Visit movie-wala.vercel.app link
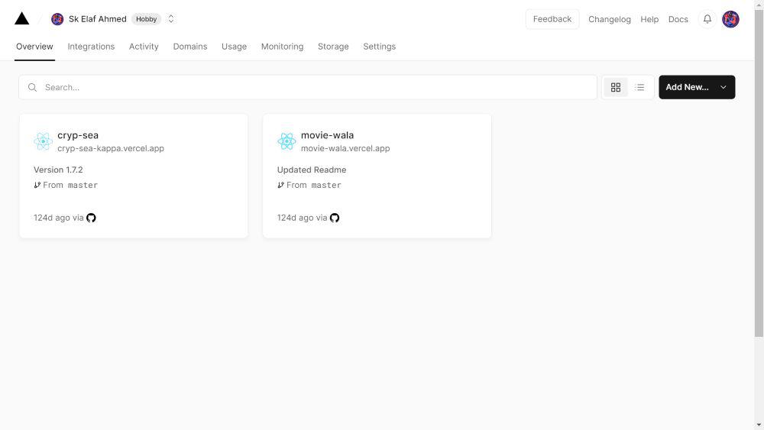The width and height of the screenshot is (764, 430). (345, 148)
